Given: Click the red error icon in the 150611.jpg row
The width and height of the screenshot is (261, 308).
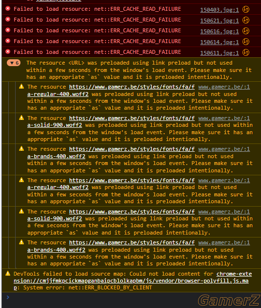Looking at the screenshot, I should pyautogui.click(x=8, y=52).
